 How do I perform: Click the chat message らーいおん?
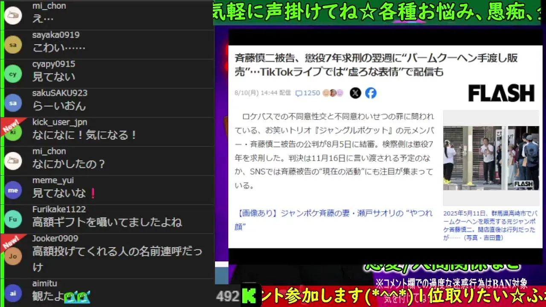pos(59,106)
